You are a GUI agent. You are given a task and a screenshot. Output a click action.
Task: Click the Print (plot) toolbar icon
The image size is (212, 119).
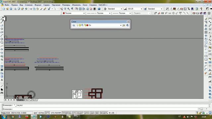pos(16,9)
